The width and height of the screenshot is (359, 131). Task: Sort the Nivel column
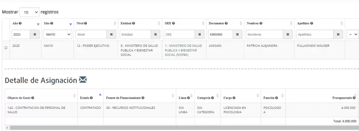click(115, 23)
